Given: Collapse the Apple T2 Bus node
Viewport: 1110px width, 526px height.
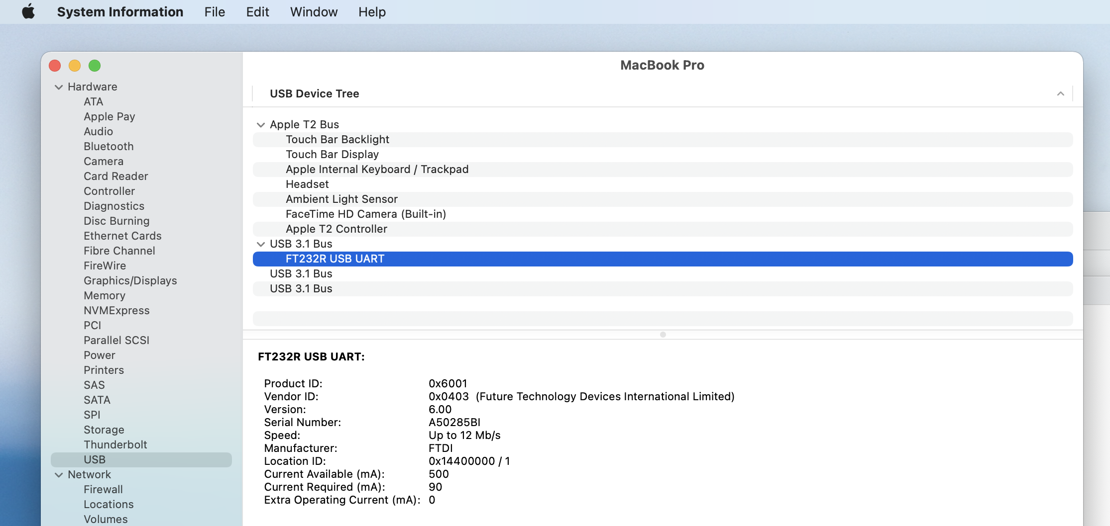Looking at the screenshot, I should (x=261, y=125).
